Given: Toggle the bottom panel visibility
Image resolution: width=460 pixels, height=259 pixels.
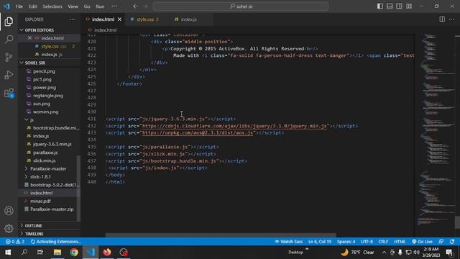Looking at the screenshot, I should pyautogui.click(x=390, y=6).
